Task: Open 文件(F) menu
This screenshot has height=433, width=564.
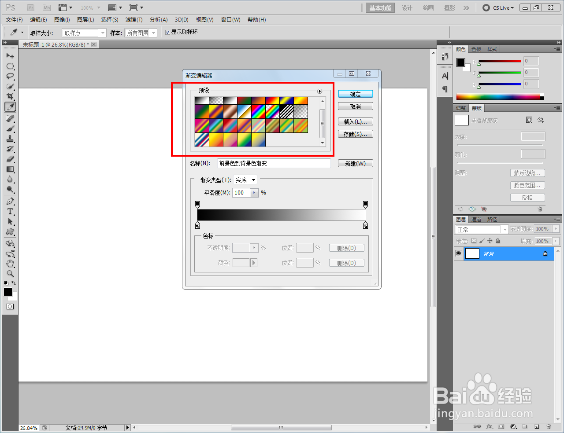Action: [14, 20]
